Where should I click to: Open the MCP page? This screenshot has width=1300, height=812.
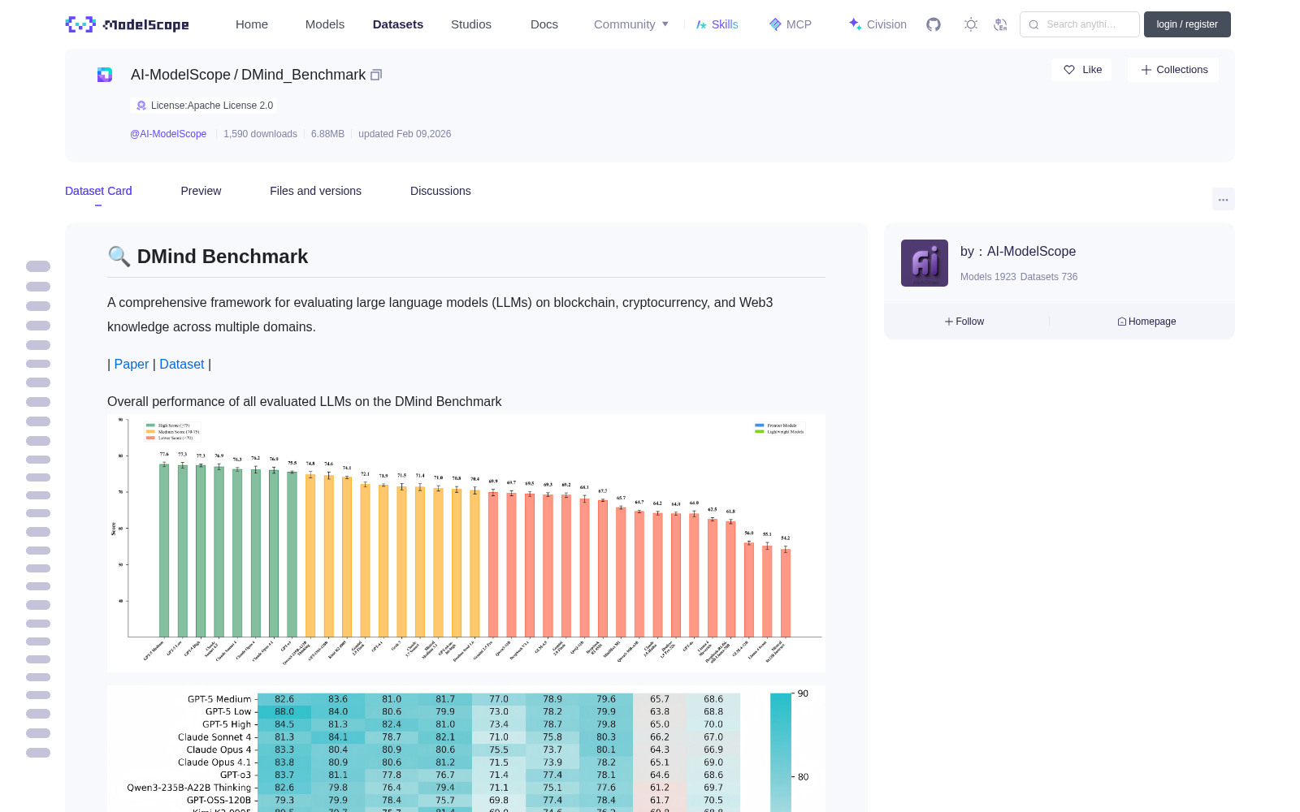point(790,24)
